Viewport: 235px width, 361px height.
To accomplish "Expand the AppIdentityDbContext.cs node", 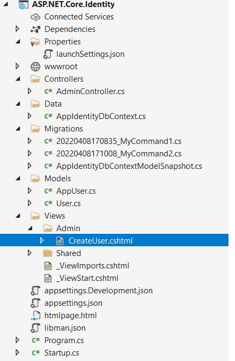I will pyautogui.click(x=29, y=116).
